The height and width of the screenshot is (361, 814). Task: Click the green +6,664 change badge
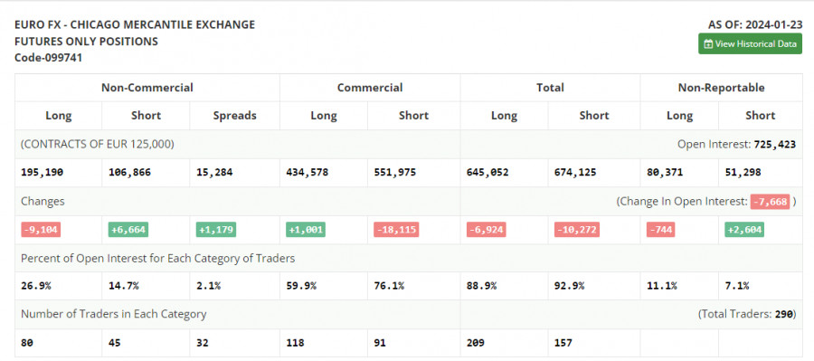tap(128, 230)
